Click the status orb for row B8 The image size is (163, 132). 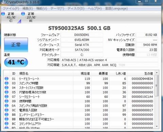(x=6, y=115)
